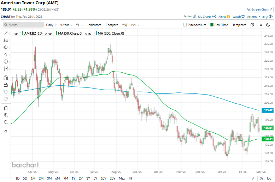
Task: Open Alerts link
Action: click(224, 17)
